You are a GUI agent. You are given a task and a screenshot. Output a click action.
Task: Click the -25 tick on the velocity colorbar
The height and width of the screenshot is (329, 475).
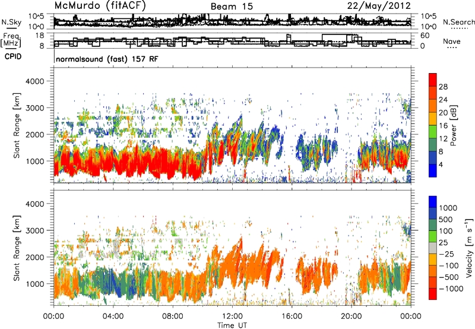[x=445, y=254]
